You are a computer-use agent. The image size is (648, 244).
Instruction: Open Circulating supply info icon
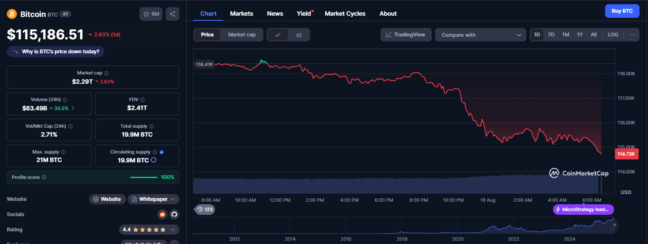[x=155, y=152]
